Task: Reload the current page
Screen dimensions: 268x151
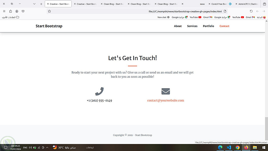Action: pos(251,11)
